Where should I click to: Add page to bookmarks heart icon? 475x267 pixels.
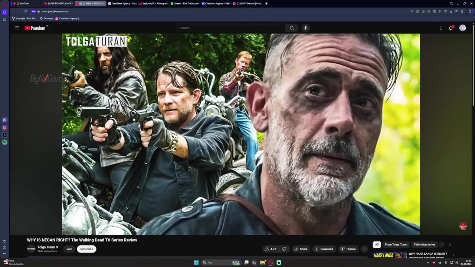(x=445, y=11)
